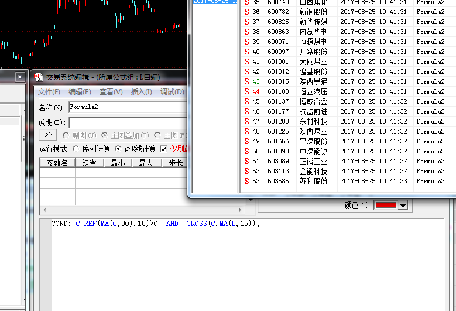Close the panel left of formula editor
The height and width of the screenshot is (311, 456).
[20, 77]
